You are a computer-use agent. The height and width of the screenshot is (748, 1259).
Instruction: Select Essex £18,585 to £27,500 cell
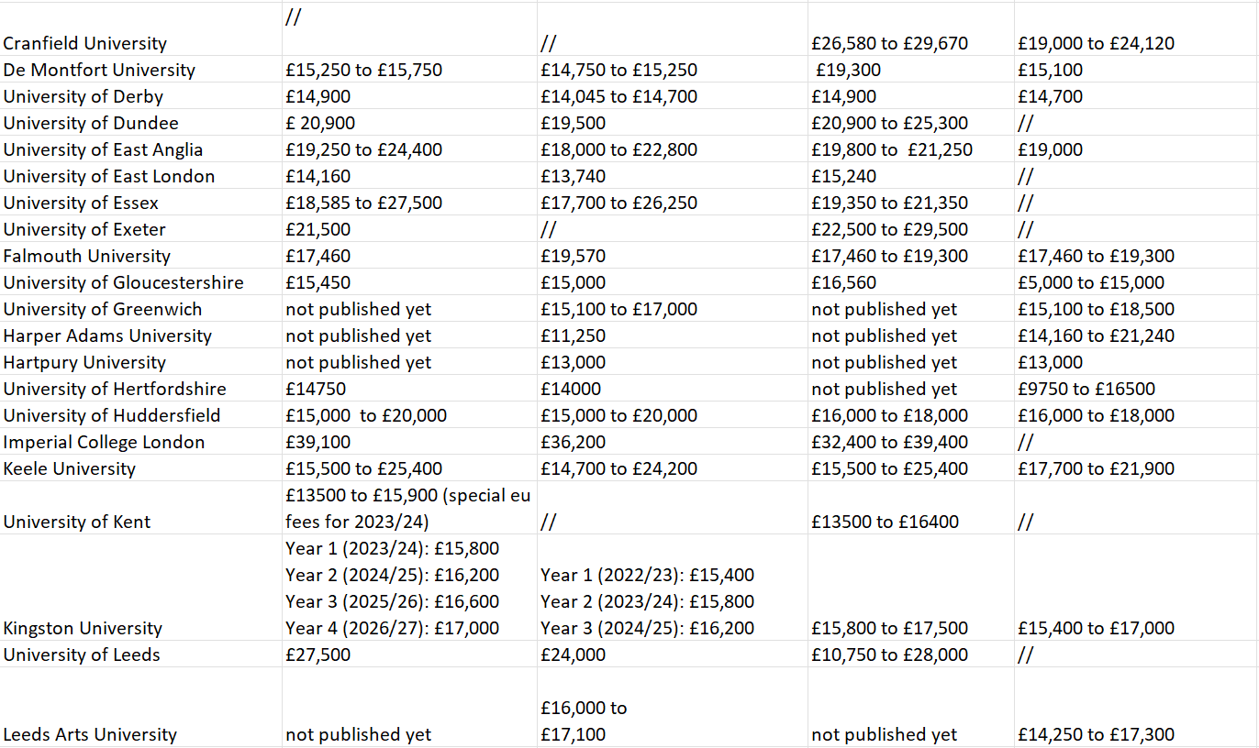(363, 203)
